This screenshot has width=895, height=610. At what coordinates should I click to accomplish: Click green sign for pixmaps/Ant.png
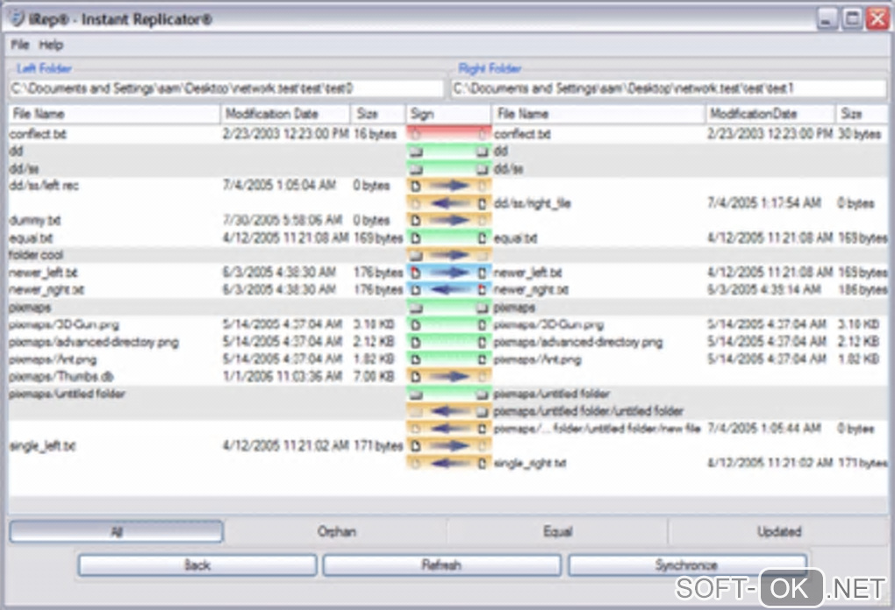[448, 359]
